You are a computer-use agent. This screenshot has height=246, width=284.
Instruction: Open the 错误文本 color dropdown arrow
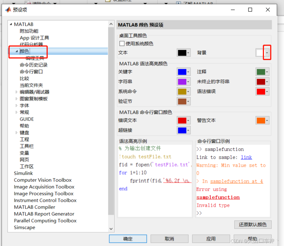pos(188,120)
